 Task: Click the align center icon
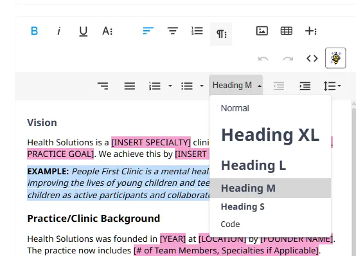coord(173,31)
